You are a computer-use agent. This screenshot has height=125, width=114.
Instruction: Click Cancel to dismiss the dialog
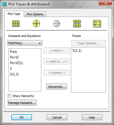[x=57, y=117]
